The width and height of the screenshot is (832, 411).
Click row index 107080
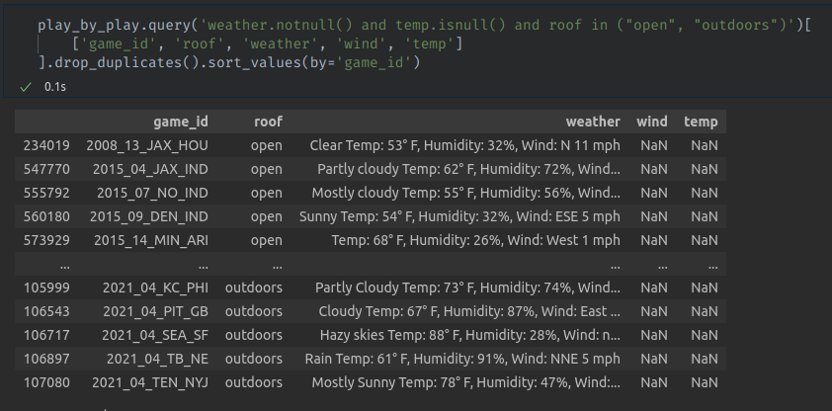click(x=46, y=382)
